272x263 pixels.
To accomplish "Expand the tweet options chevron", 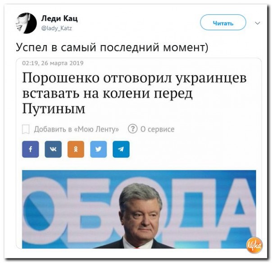I will click(x=258, y=23).
